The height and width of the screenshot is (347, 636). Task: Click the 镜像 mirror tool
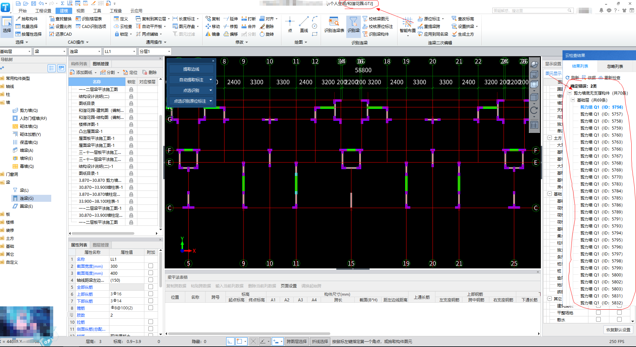coord(213,34)
